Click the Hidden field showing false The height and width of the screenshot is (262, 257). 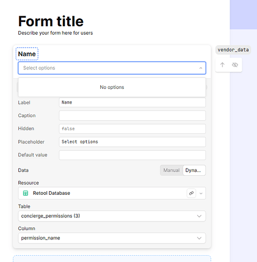click(x=132, y=129)
